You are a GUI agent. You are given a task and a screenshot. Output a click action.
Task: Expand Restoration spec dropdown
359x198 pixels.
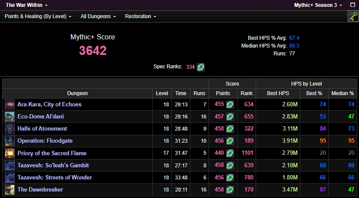click(x=141, y=16)
